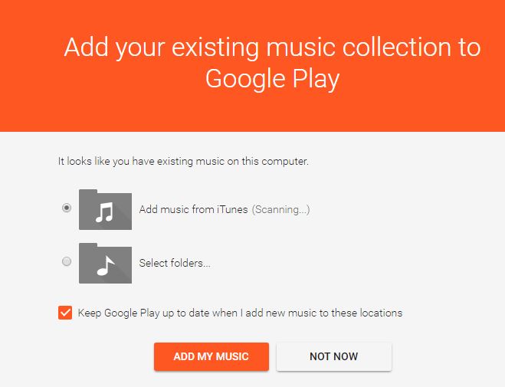Uncheck Keep Google Play up to date
The image size is (505, 387).
(x=65, y=313)
